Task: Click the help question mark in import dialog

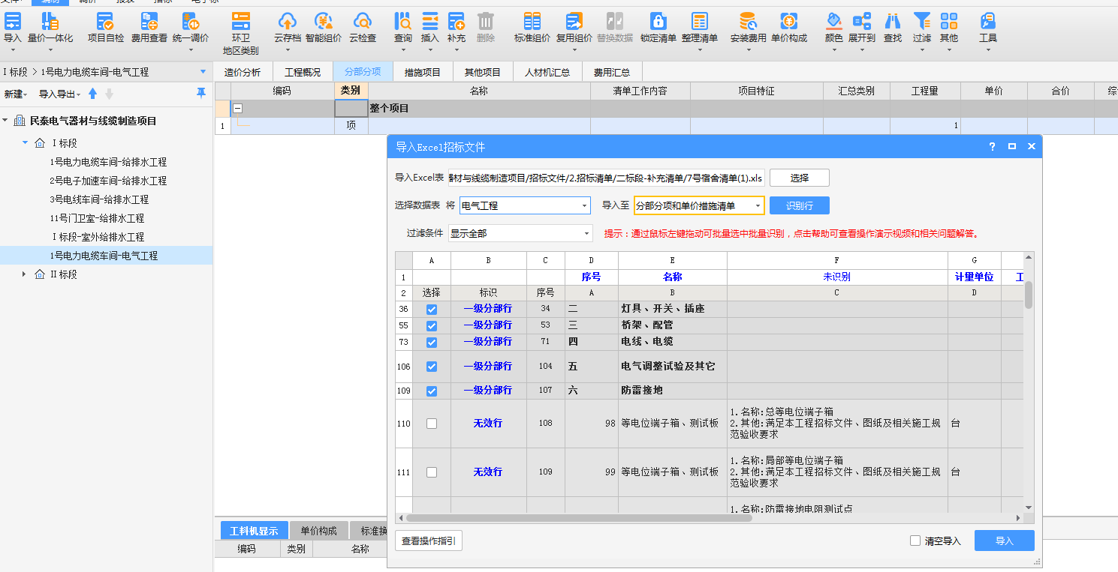Action: [x=992, y=147]
